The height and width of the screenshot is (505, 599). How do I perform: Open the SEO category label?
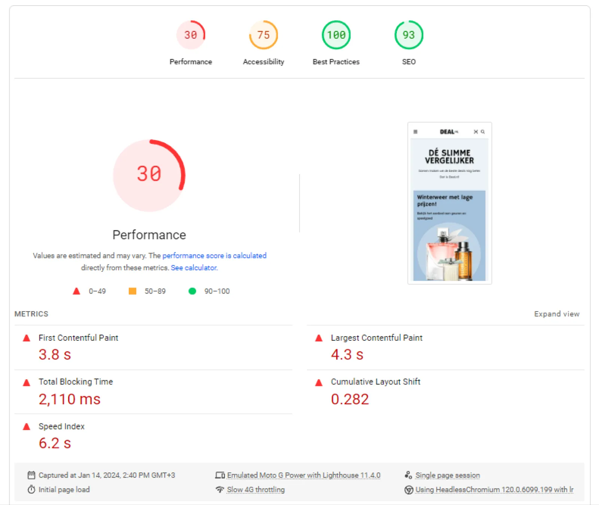coord(409,62)
